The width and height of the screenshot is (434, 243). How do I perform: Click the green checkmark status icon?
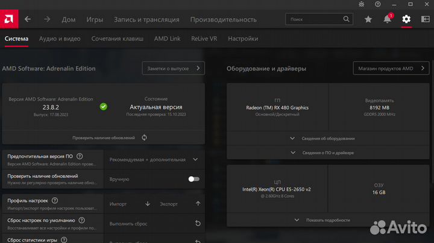(103, 107)
